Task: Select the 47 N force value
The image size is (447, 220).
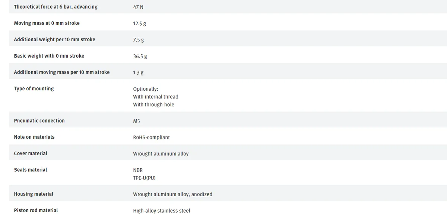Action: click(x=138, y=7)
